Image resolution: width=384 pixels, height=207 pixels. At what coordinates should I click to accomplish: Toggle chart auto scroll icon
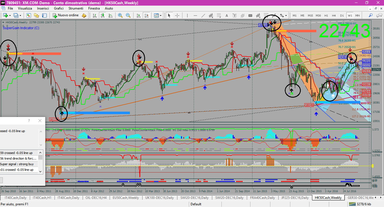(139, 15)
